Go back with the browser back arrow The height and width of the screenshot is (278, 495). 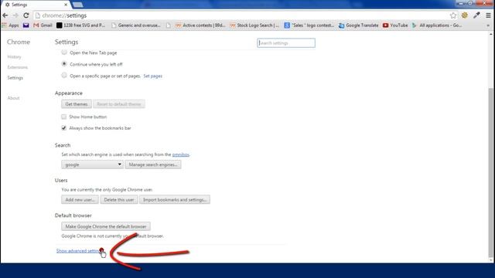(x=5, y=15)
